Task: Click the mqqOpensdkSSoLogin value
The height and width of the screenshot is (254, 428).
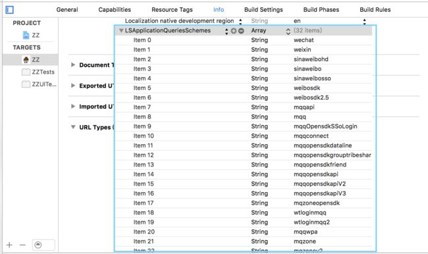Action: pos(326,126)
